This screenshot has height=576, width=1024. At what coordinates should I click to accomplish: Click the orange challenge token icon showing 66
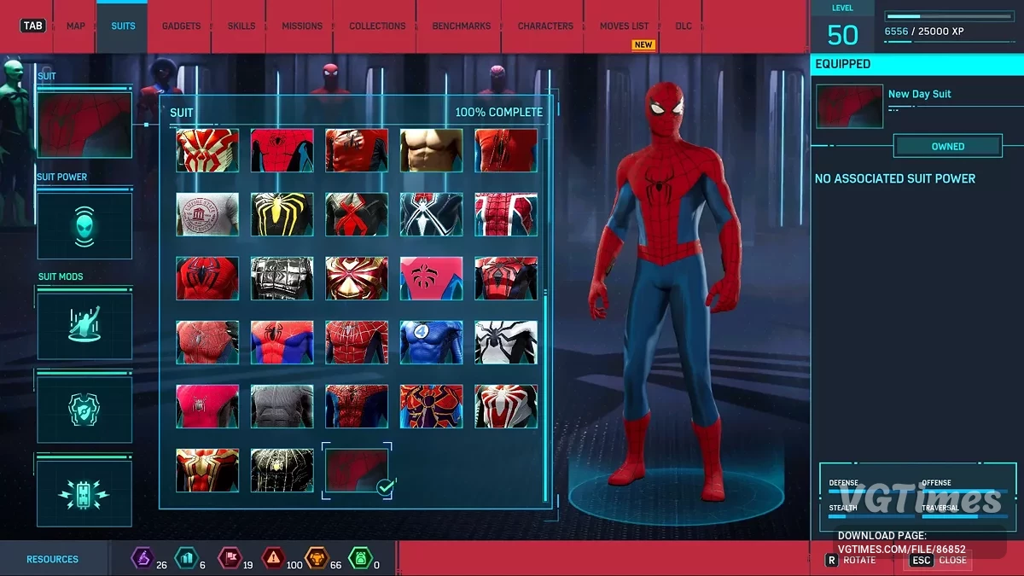pos(315,558)
